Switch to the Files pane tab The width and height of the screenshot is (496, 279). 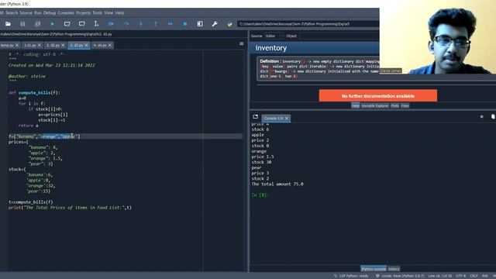click(405, 105)
